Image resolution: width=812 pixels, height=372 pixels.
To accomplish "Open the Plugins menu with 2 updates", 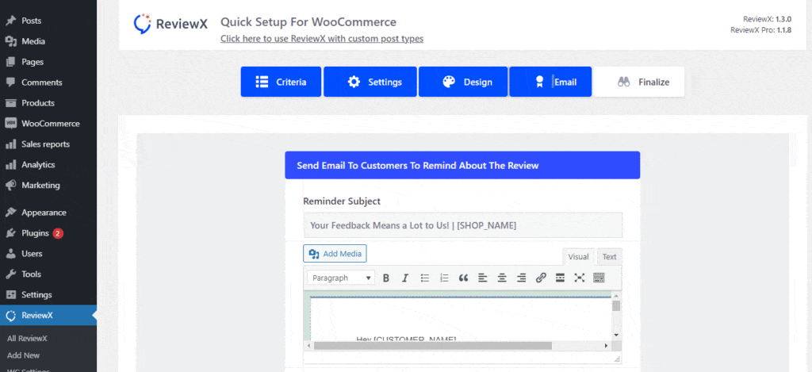I will 48,233.
